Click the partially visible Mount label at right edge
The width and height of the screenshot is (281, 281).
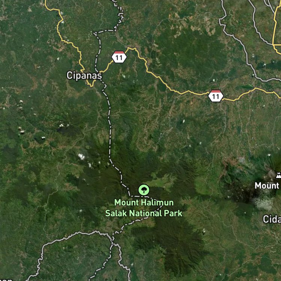(267, 186)
